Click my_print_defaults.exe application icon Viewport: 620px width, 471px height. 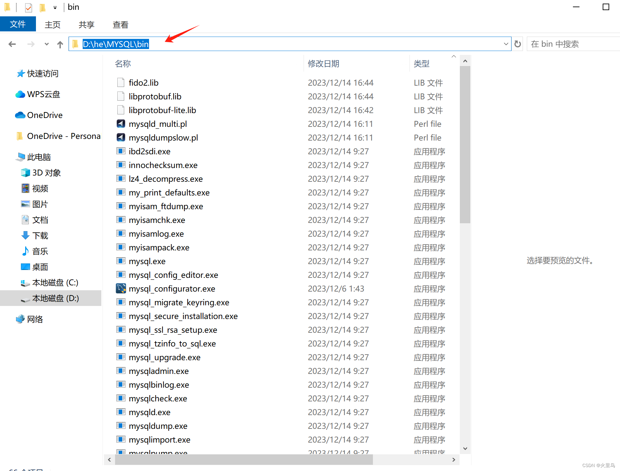(121, 192)
